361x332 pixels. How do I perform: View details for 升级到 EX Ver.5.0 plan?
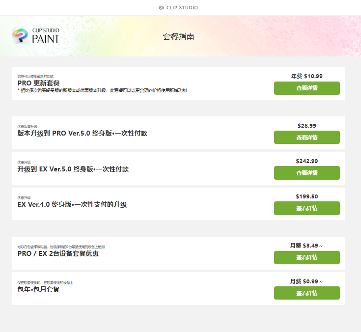[x=306, y=173]
